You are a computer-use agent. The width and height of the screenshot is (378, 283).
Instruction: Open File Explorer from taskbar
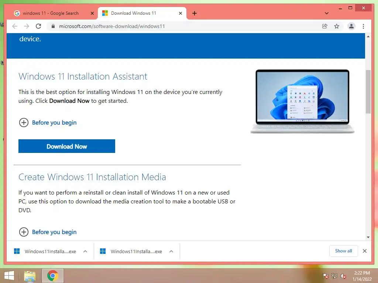pos(30,276)
